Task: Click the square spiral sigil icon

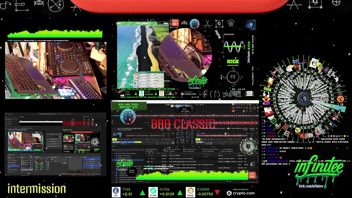Action: pyautogui.click(x=219, y=24)
